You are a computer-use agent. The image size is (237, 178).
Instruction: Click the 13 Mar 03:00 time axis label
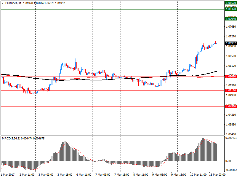(217, 175)
